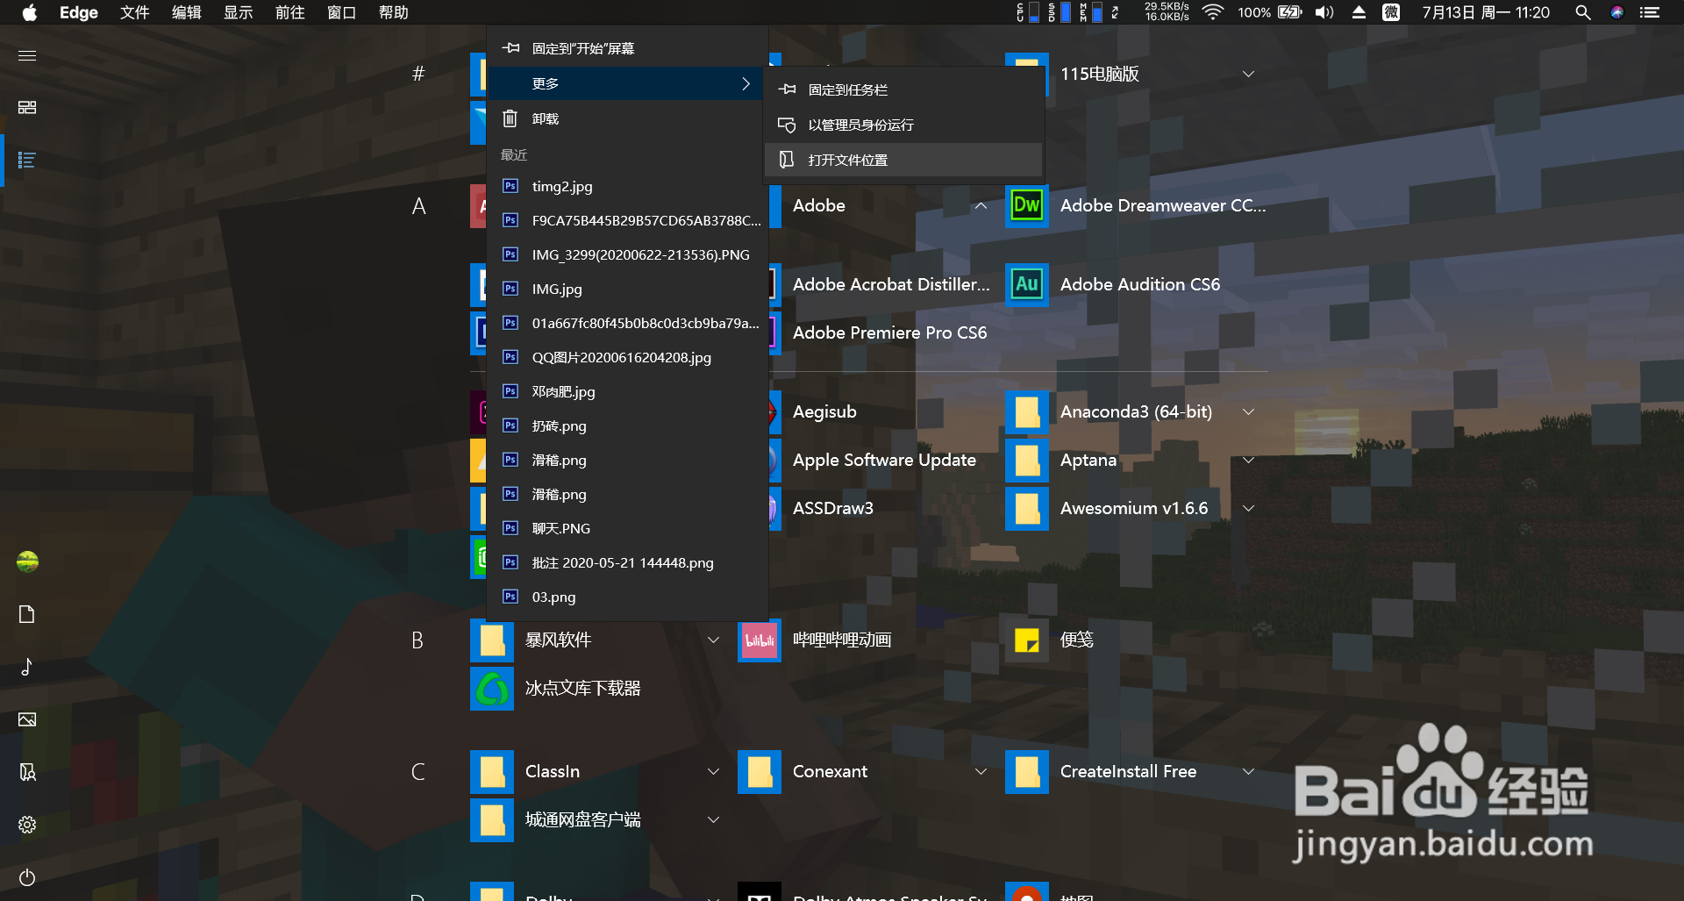Expand the Anaconda3 (64-bit) chevron
Screen dimensions: 1684x901
click(1248, 412)
